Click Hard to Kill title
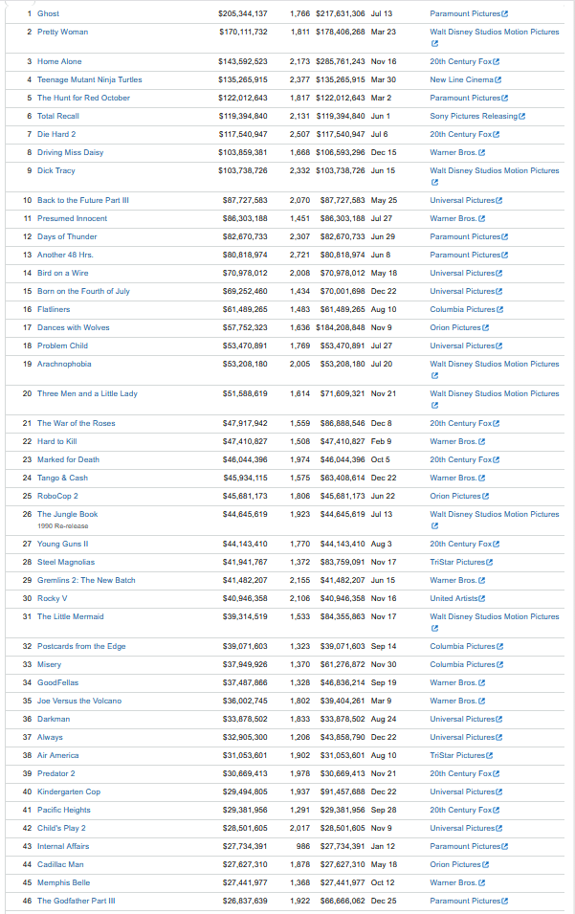The image size is (575, 914). pos(57,441)
